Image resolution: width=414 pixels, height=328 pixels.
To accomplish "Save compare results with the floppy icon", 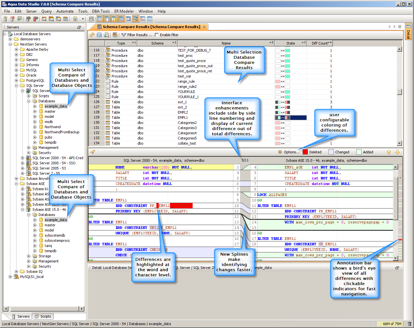I will [99, 35].
